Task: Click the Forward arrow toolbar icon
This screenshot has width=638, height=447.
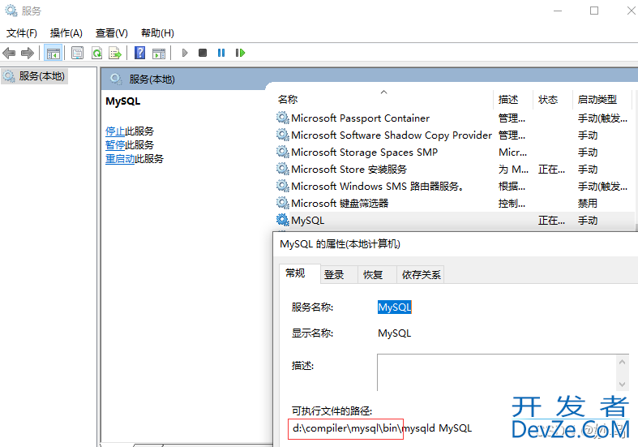Action: pos(28,53)
